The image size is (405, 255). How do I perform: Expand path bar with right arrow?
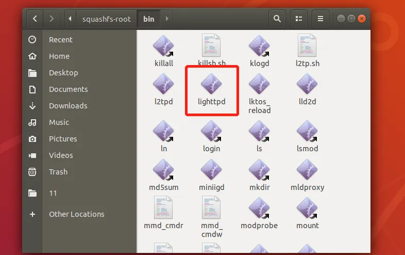pos(166,19)
